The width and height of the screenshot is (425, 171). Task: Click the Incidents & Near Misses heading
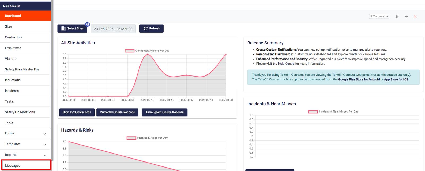[x=271, y=104]
